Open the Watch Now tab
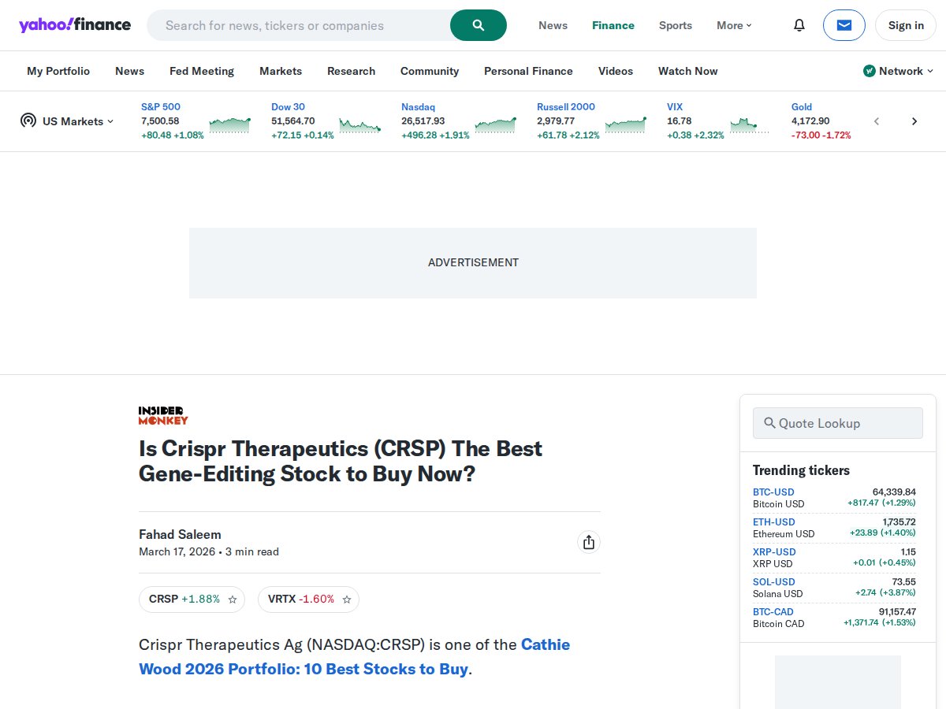 [x=688, y=71]
